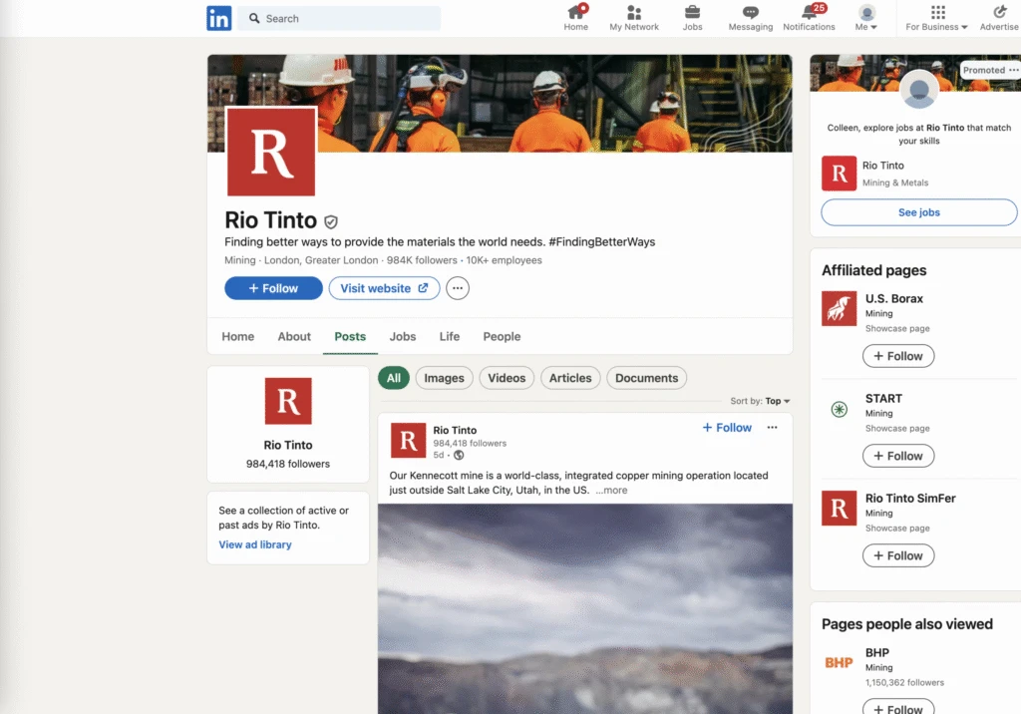Open the People tab
Screen dimensions: 1021x714
pyautogui.click(x=503, y=336)
